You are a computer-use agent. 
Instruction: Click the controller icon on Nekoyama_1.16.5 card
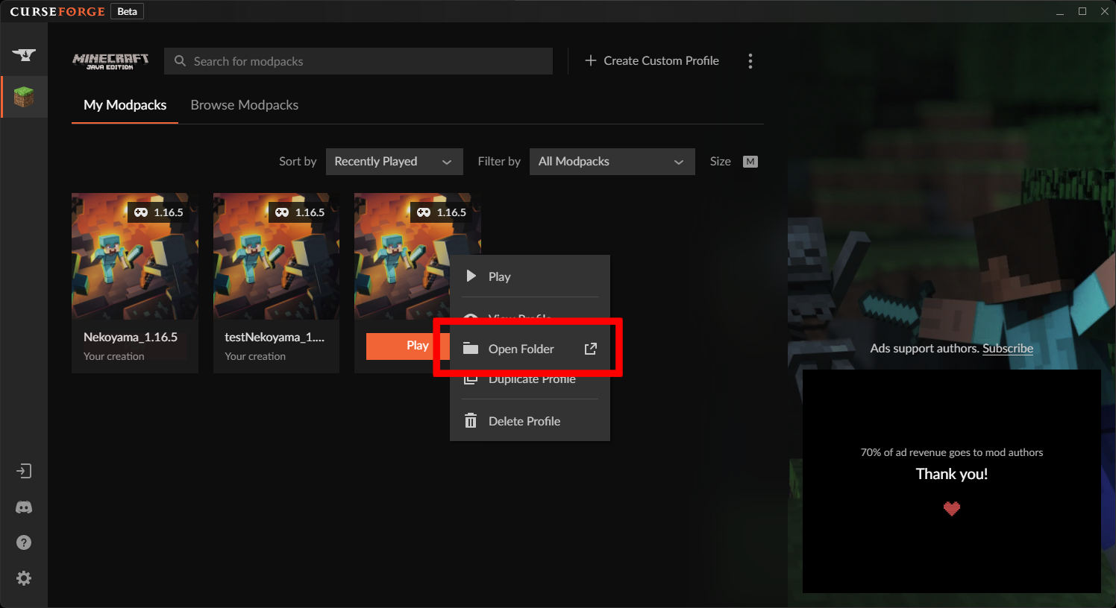coord(141,212)
